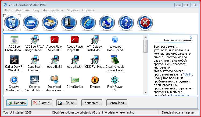This screenshot has width=201, height=117.
Task: Open help with the question mark icon
Action: (x=126, y=22)
